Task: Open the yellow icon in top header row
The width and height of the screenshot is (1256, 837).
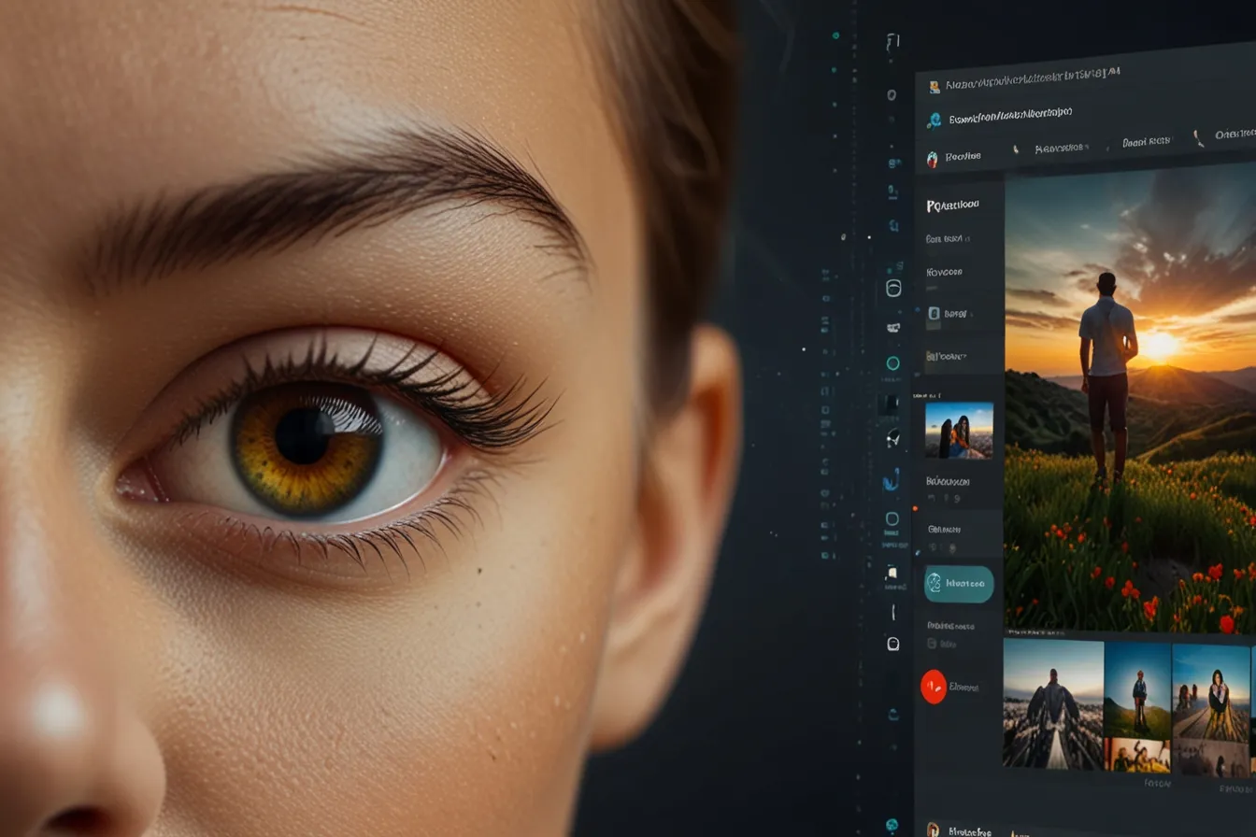Action: [934, 87]
